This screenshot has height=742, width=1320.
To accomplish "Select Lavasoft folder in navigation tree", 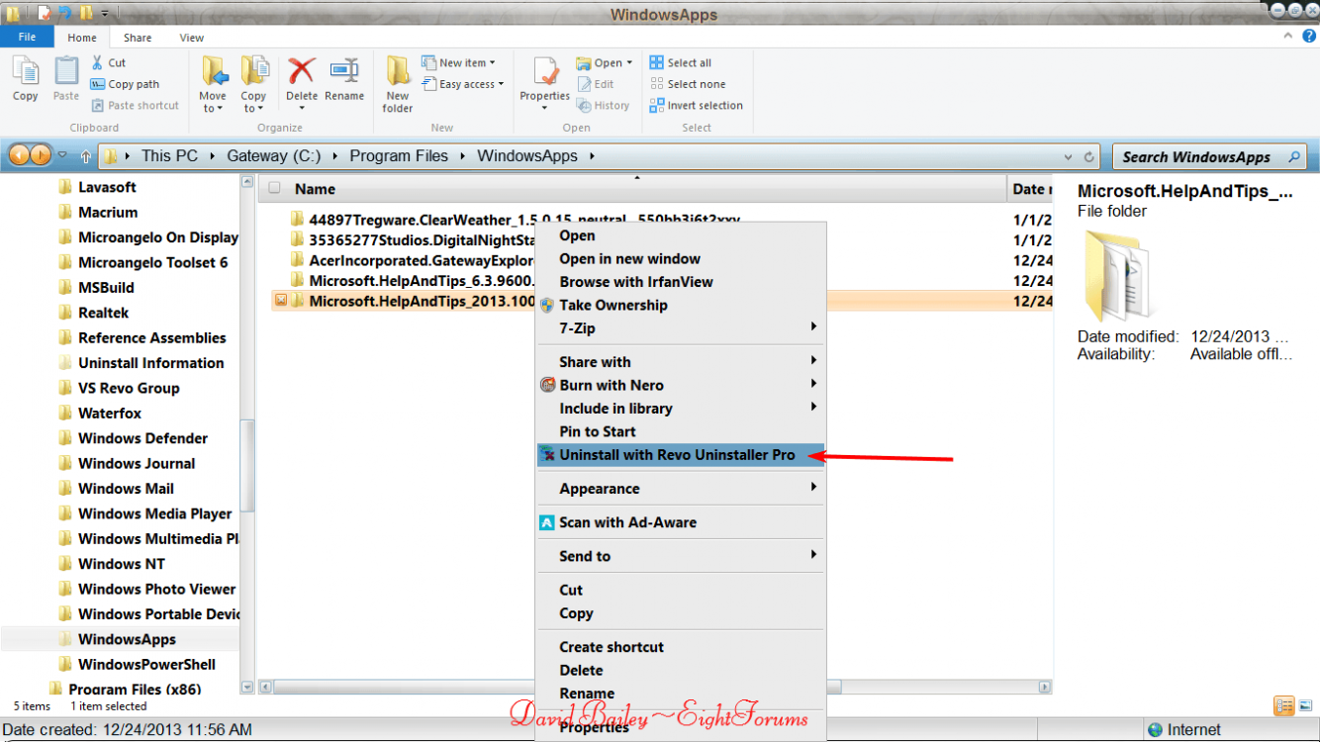I will tap(107, 186).
